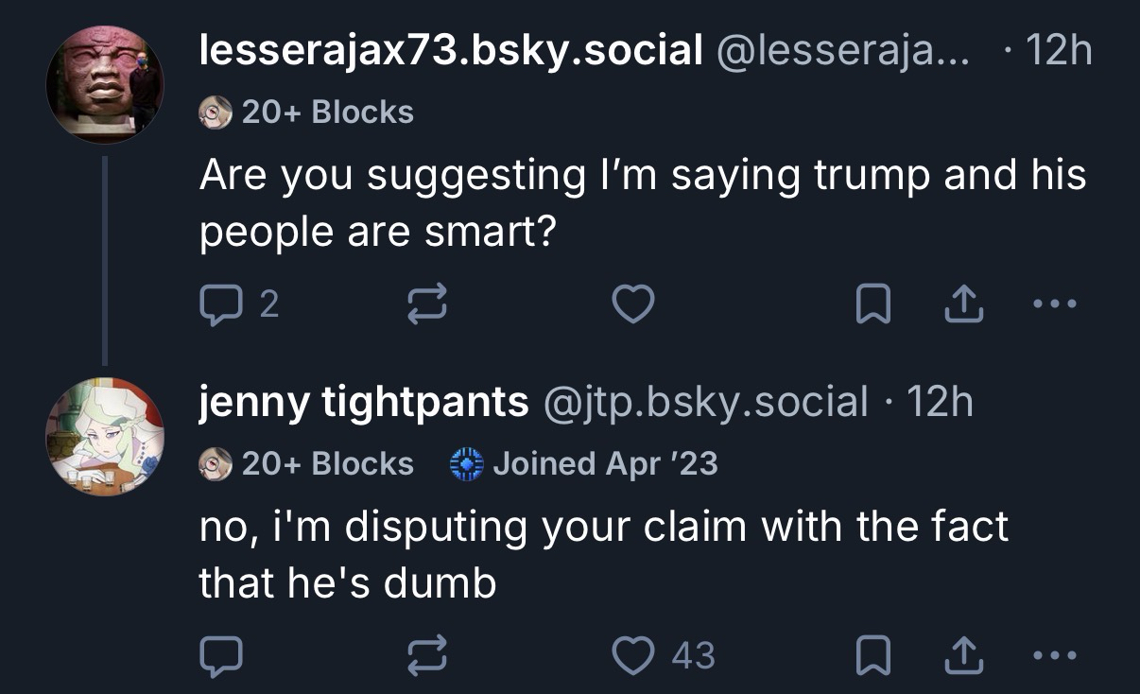Click 20+ Blocks label under lesserajax73
Viewport: 1140px width, 694px height.
tap(326, 113)
